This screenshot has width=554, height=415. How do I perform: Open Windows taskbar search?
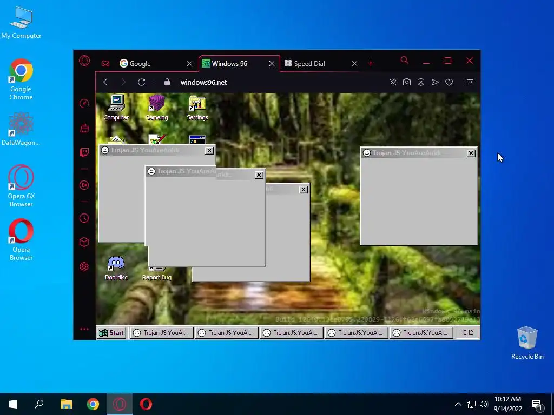tap(39, 404)
